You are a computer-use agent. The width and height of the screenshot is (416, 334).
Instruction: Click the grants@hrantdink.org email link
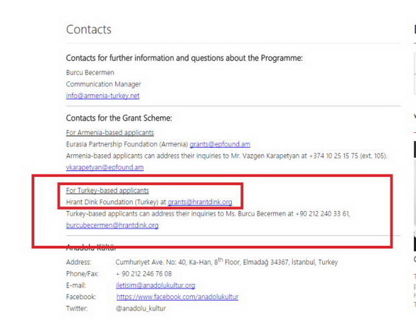click(200, 202)
